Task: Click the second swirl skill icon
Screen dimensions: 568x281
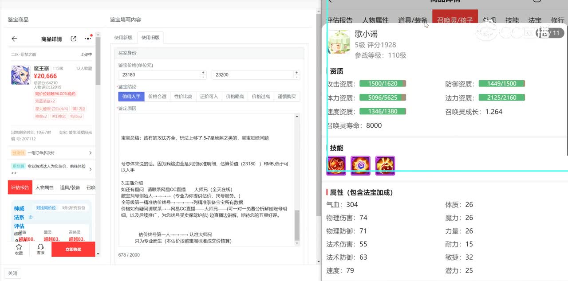Action: click(360, 165)
